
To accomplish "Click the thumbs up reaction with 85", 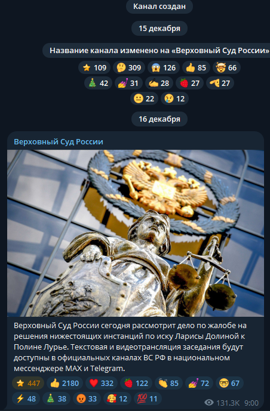I will click(196, 67).
